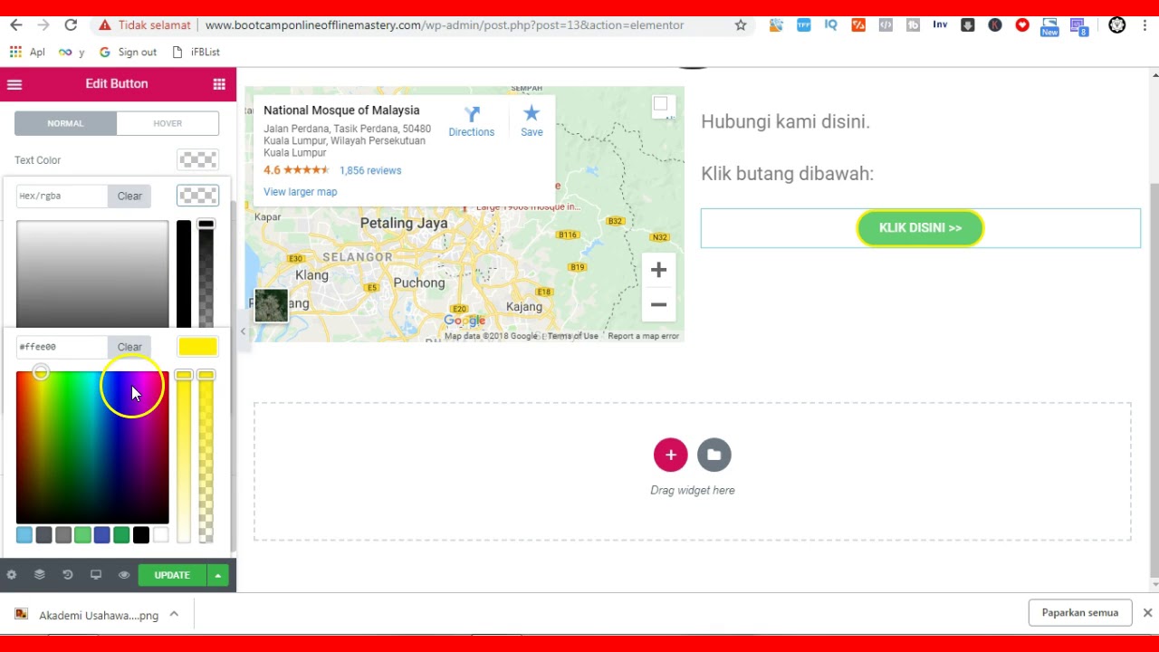The width and height of the screenshot is (1159, 652).
Task: Click the #ffee00 hex input field
Action: pos(62,347)
